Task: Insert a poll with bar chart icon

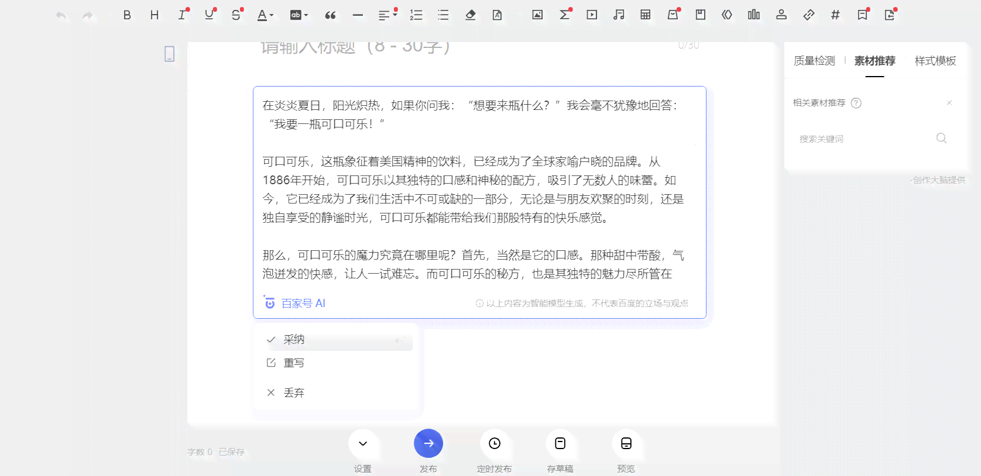Action: [x=754, y=15]
